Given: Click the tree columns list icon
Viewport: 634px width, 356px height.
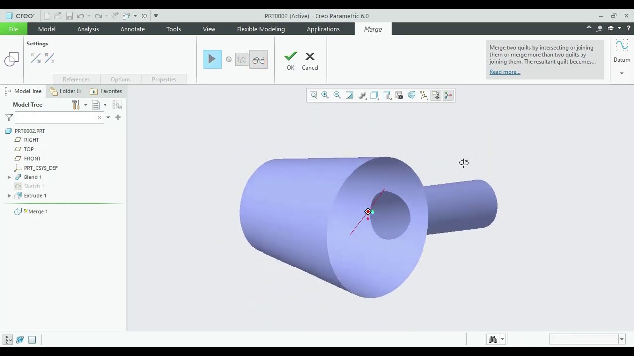Looking at the screenshot, I should [96, 105].
